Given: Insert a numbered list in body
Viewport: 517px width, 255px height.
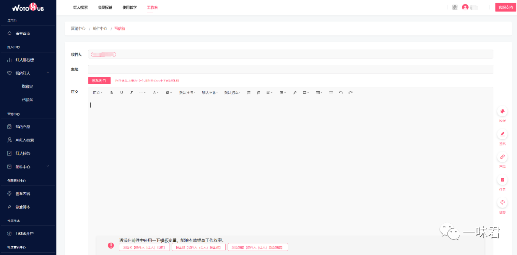Looking at the screenshot, I should [258, 93].
